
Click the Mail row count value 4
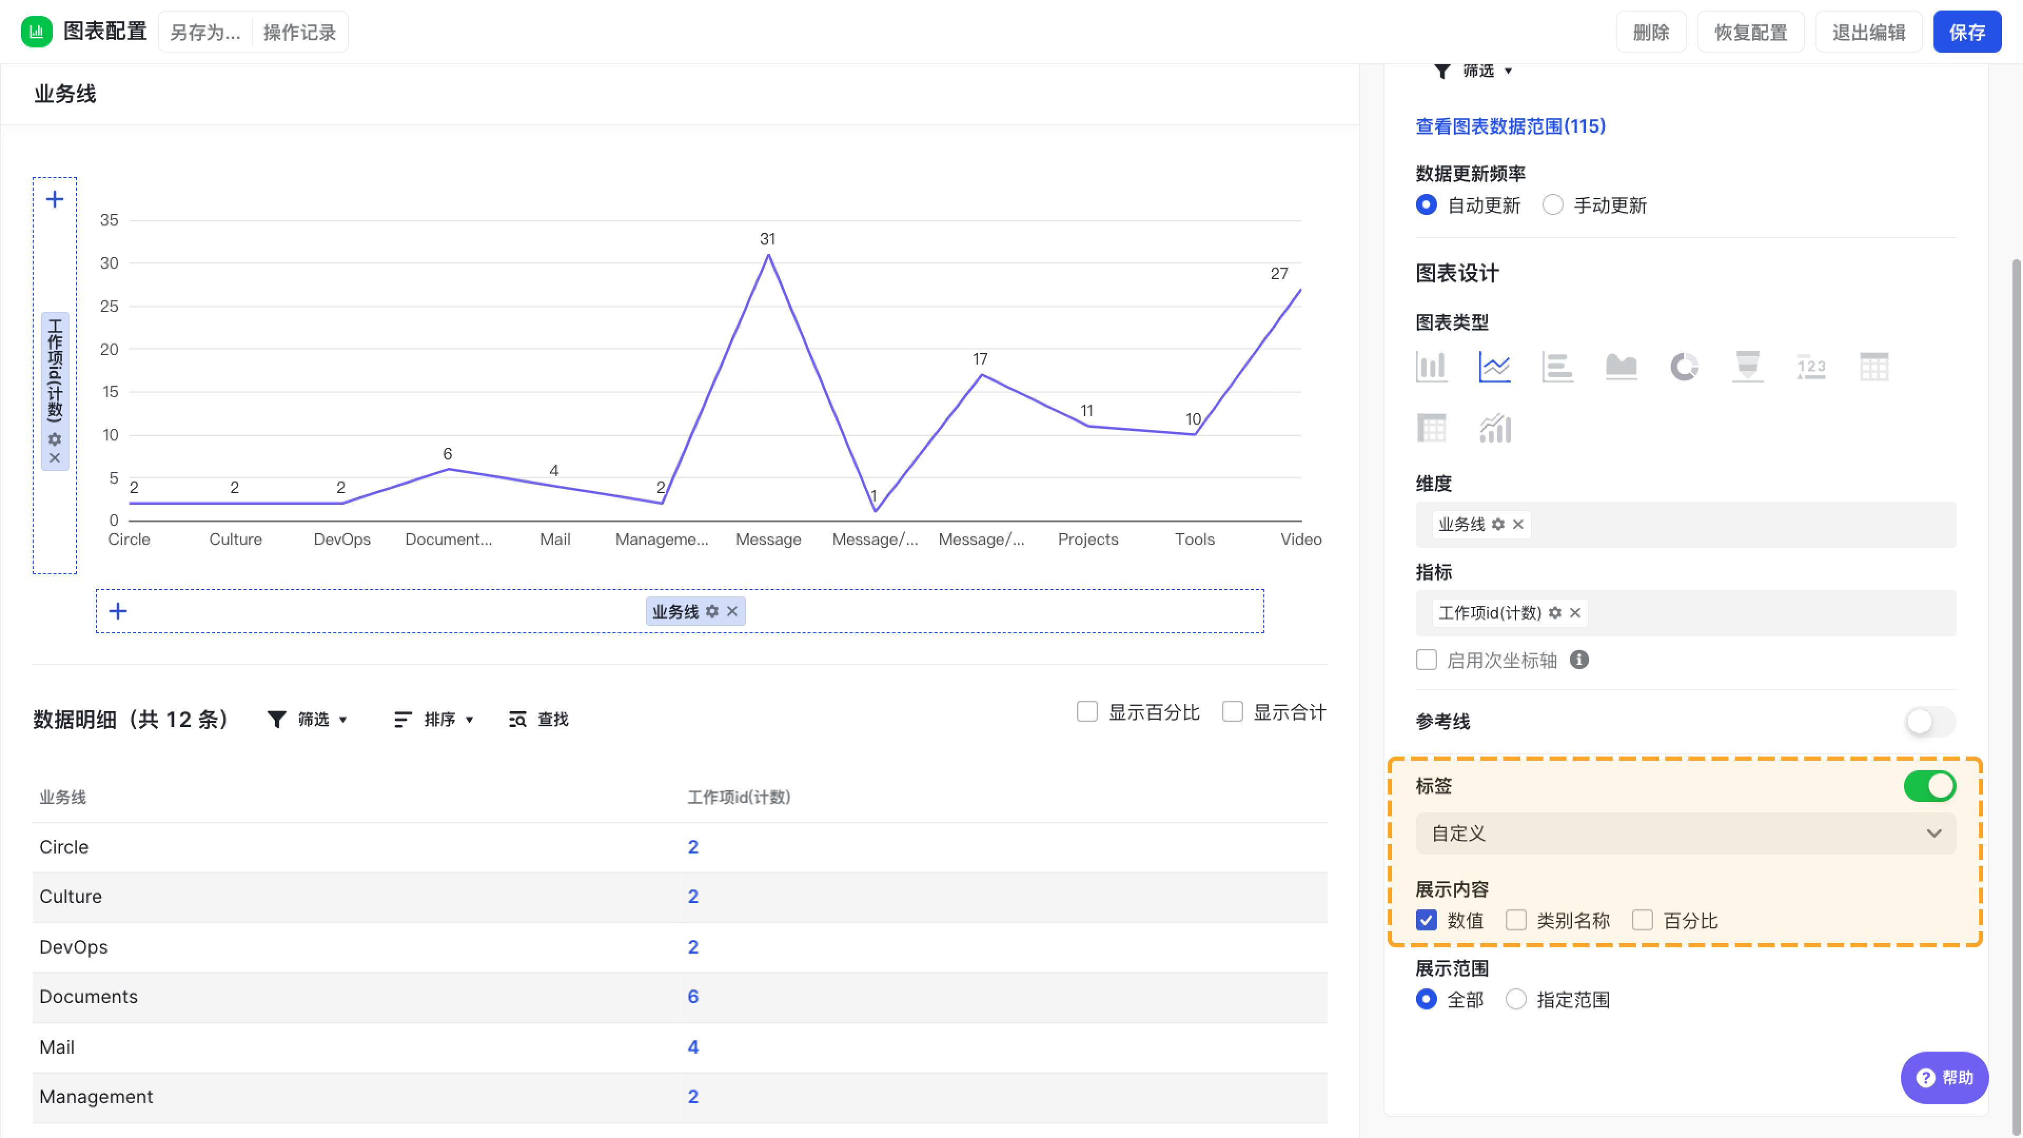tap(693, 1046)
